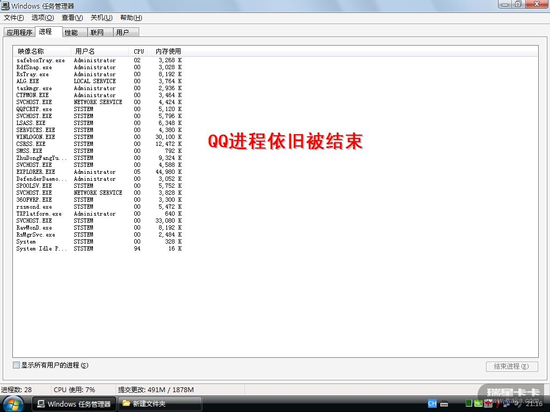Select the SPOOLSV.EXE process

coord(99,186)
